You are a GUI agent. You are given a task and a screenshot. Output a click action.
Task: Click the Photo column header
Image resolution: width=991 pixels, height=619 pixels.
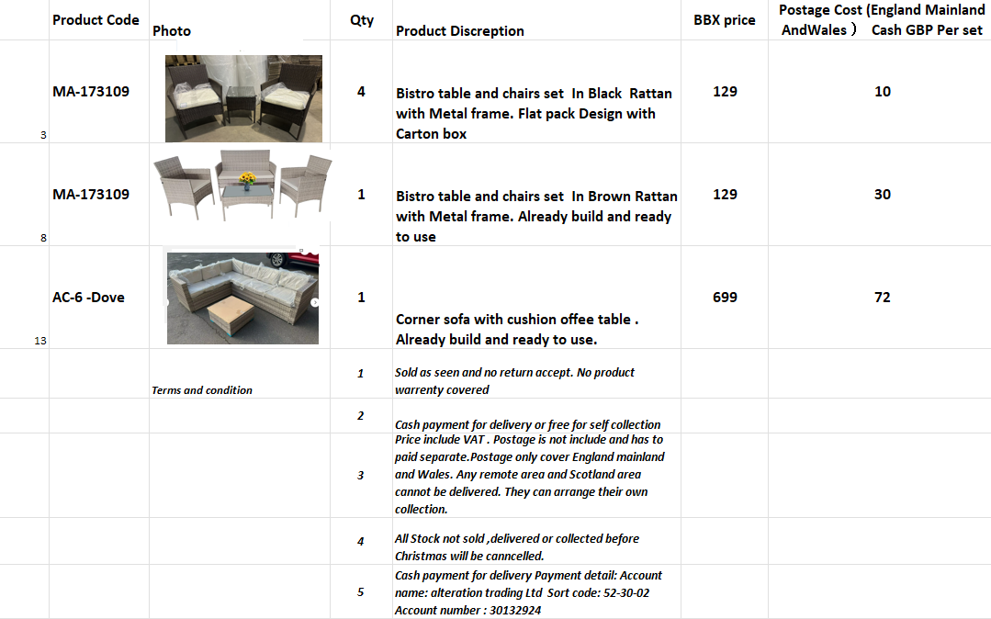172,31
